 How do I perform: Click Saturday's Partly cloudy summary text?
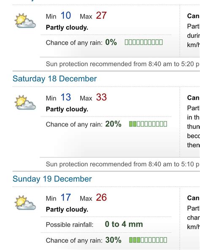[x=67, y=109]
